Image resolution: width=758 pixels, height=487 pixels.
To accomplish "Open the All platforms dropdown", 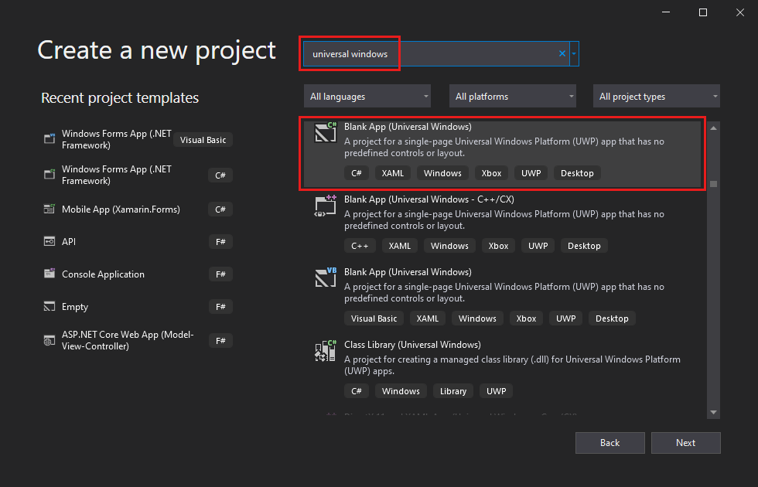I will [512, 96].
